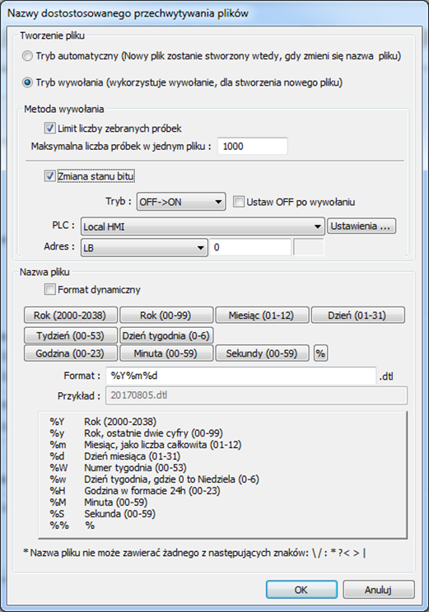This screenshot has height=612, width=429.
Task: Enable Format dynamiczny checkbox
Action: (49, 290)
